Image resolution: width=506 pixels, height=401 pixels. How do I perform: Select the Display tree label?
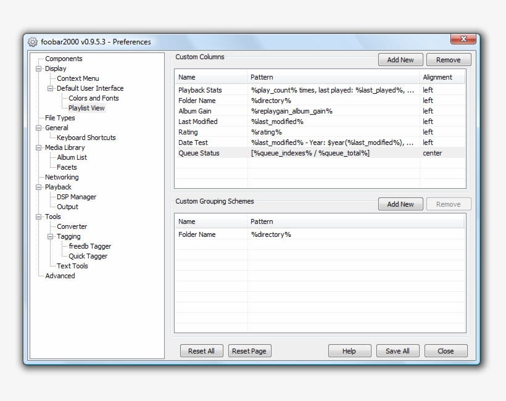(x=56, y=68)
